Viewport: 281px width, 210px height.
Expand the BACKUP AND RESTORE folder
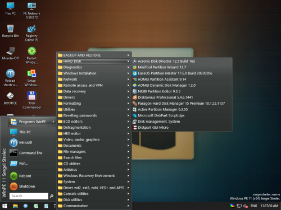(x=94, y=55)
